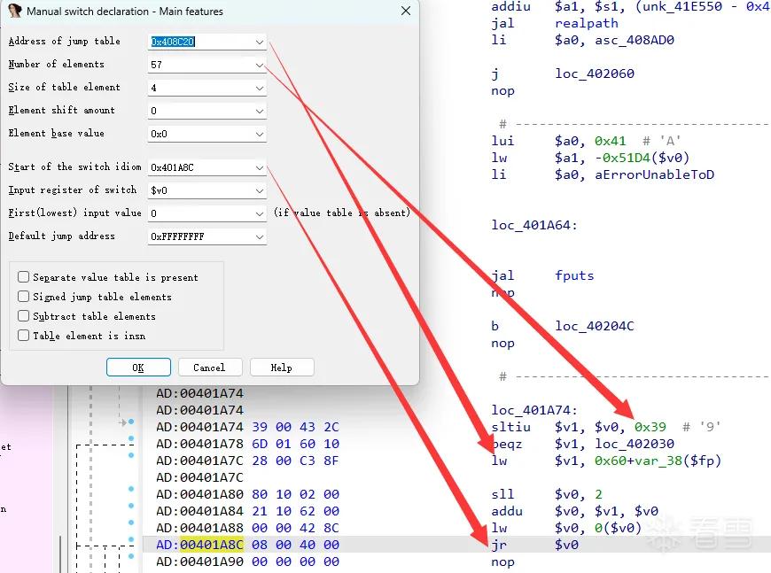Image resolution: width=771 pixels, height=573 pixels.
Task: Expand Size of table element dropdown
Action: point(260,88)
